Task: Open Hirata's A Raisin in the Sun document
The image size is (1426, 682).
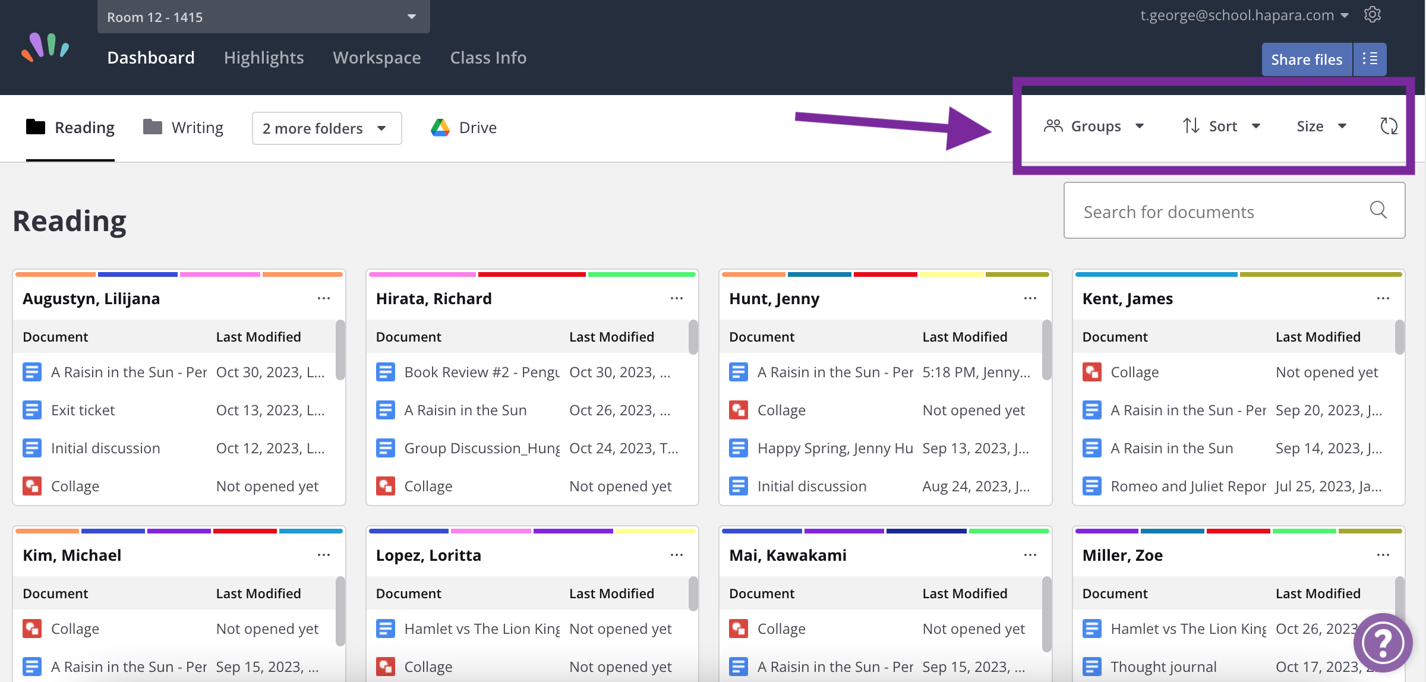Action: point(465,410)
